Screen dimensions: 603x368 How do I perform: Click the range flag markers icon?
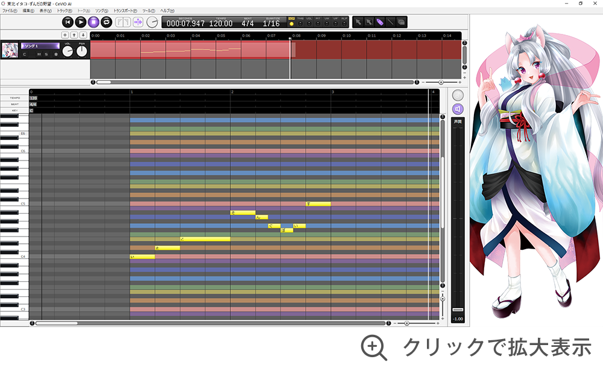point(123,22)
